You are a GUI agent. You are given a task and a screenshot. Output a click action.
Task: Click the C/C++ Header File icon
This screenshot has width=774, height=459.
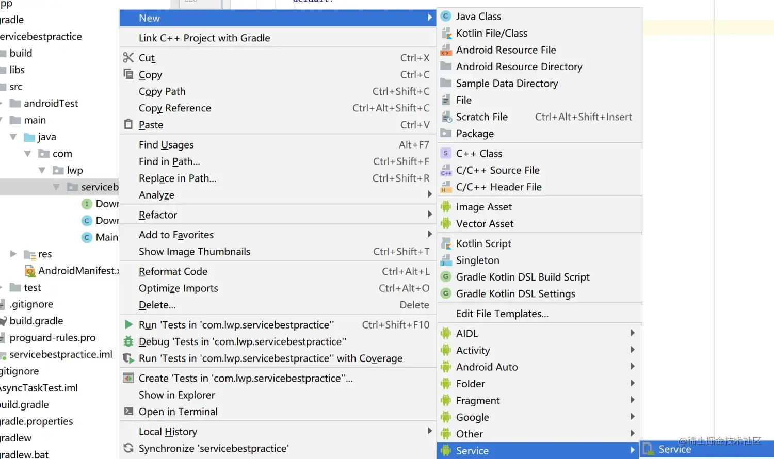coord(446,187)
